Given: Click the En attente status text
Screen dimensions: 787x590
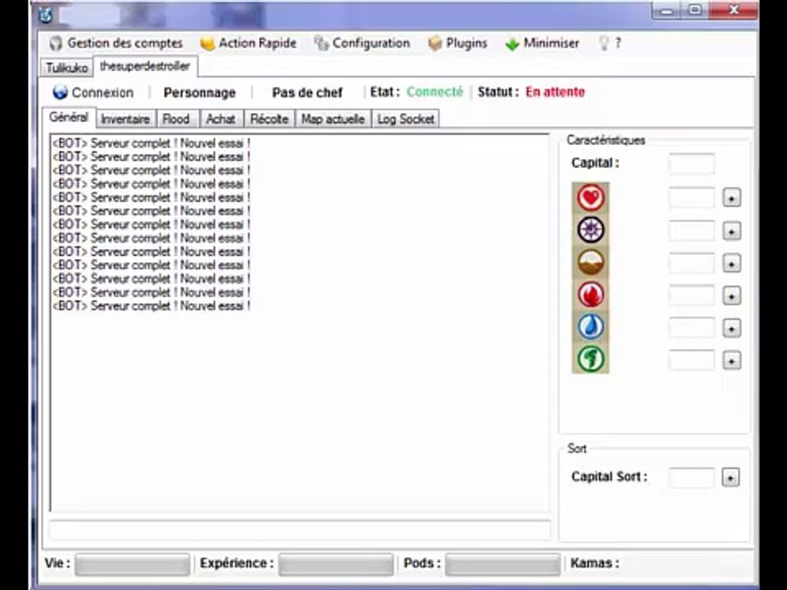Looking at the screenshot, I should pyautogui.click(x=555, y=92).
